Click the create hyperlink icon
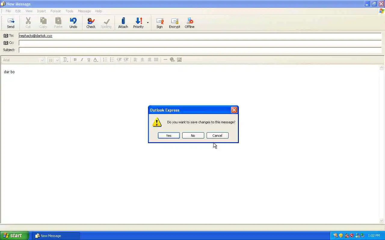385x240 pixels. point(172,60)
